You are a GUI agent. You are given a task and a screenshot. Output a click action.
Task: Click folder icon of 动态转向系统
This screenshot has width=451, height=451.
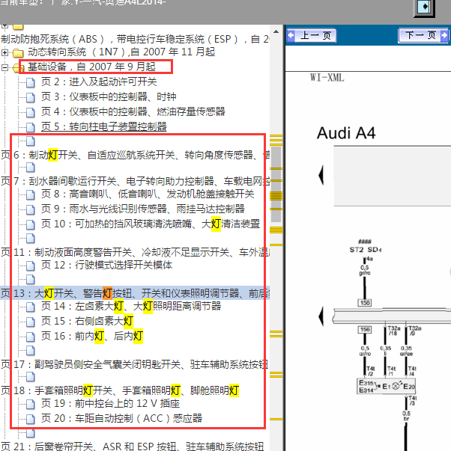click(18, 53)
